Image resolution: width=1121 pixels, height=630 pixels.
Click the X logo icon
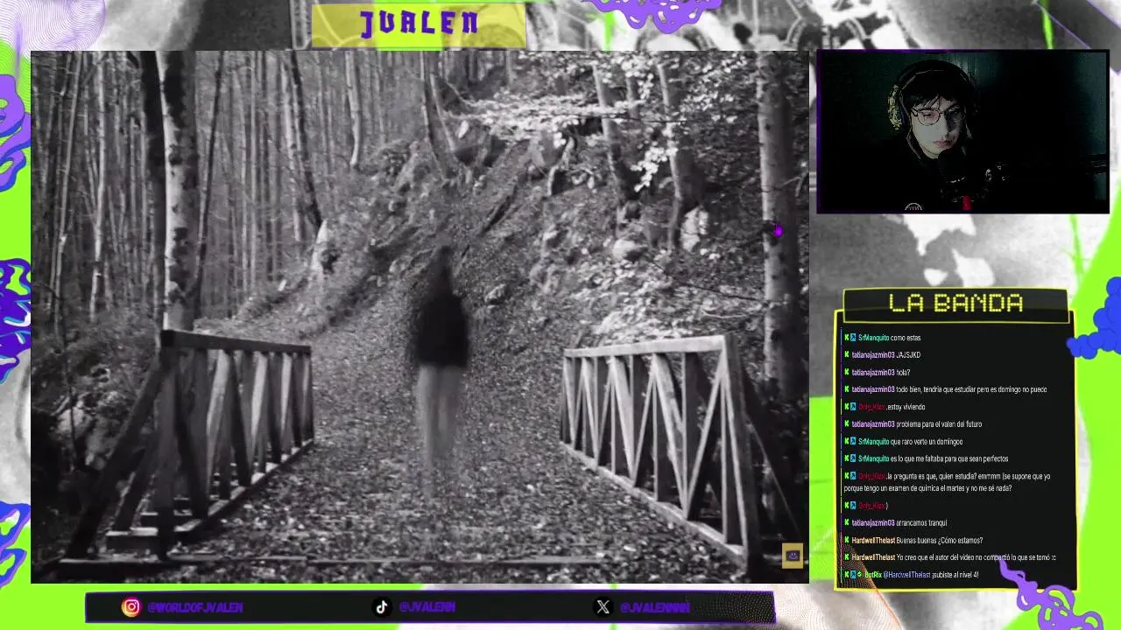click(603, 606)
